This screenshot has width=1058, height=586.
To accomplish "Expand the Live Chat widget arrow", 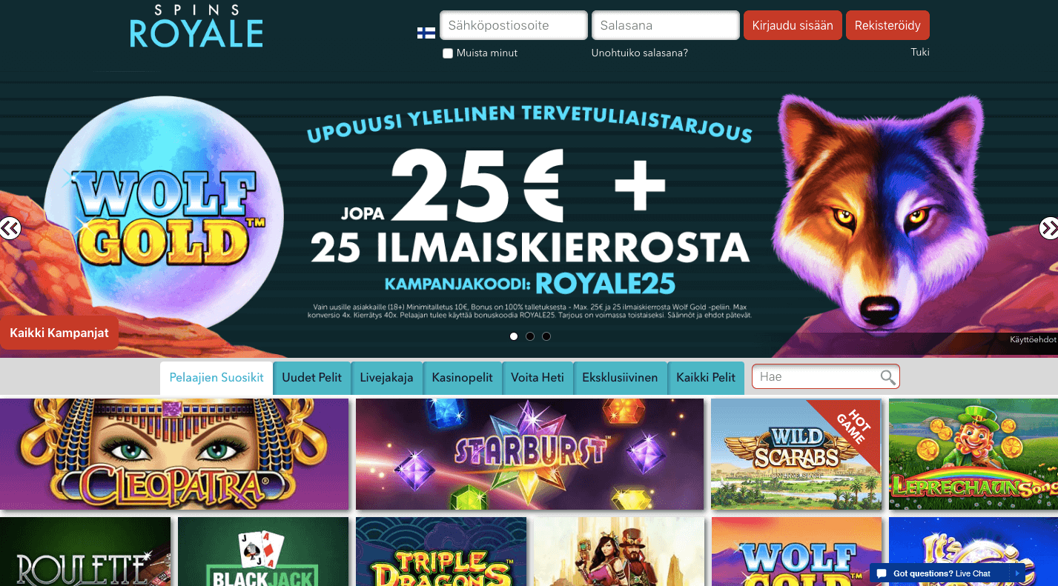I will (1018, 573).
